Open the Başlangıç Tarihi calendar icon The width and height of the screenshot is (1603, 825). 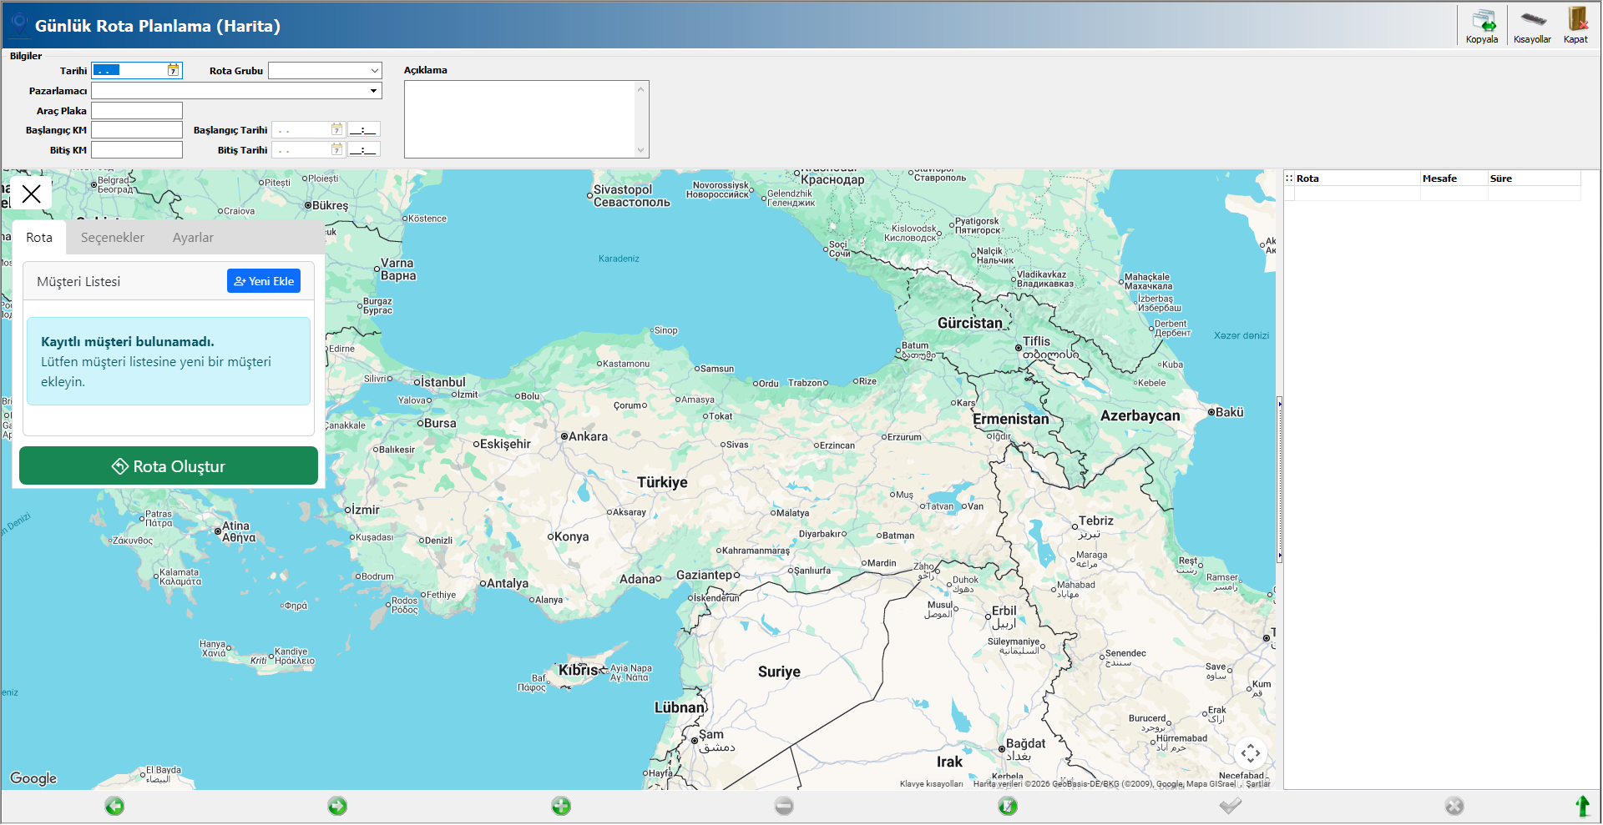[x=336, y=129]
